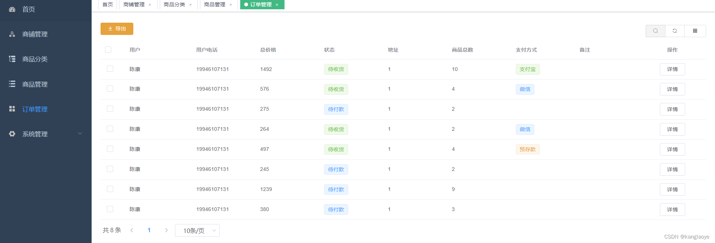Click the 导出 export button
Viewport: 715px width, 243px height.
(117, 29)
